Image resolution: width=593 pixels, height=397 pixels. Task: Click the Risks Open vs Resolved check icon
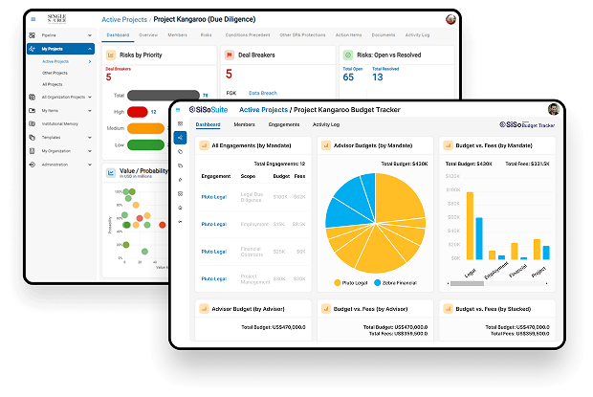(348, 55)
